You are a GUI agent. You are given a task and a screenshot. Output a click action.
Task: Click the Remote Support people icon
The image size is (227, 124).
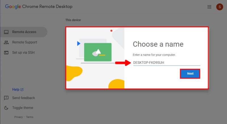click(x=6, y=42)
